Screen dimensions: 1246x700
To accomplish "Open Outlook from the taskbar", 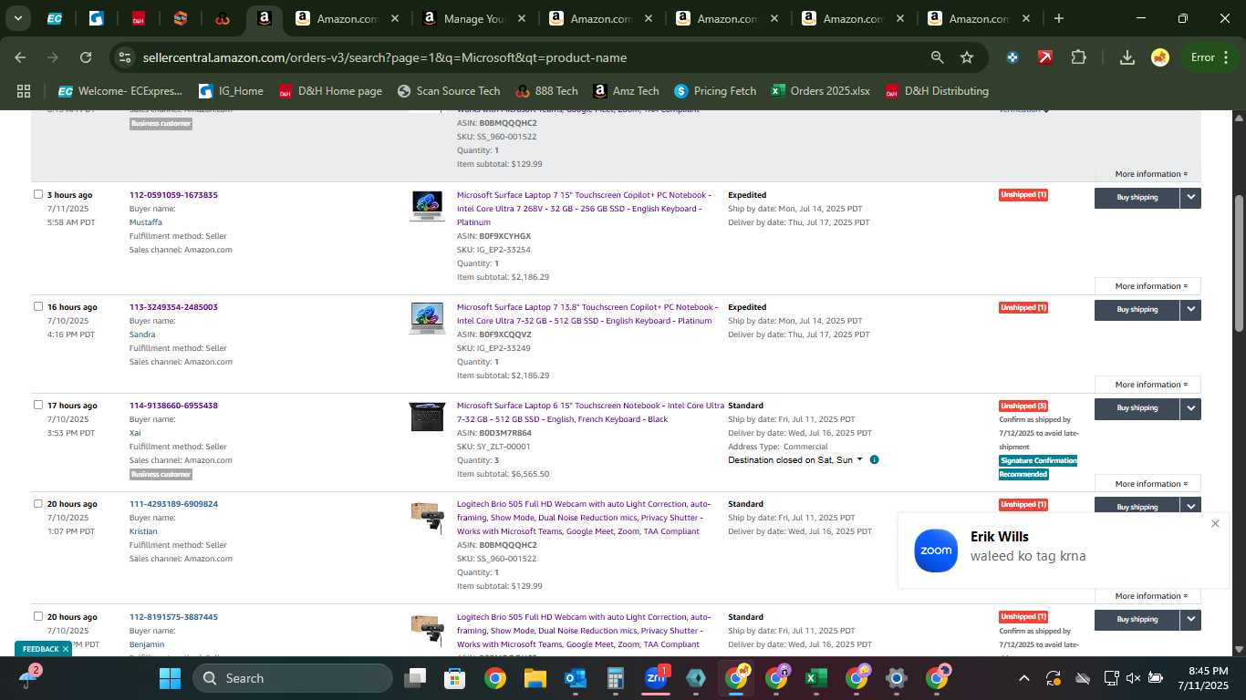I will pyautogui.click(x=575, y=678).
